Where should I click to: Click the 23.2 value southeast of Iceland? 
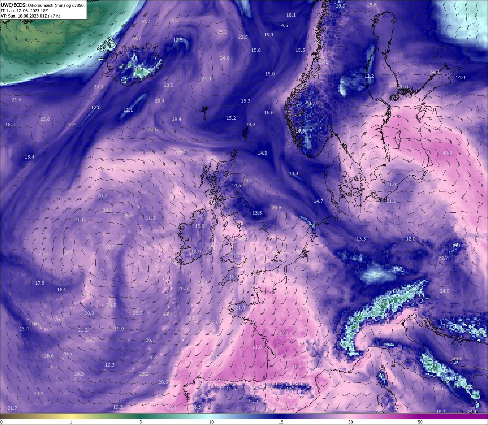169,85
